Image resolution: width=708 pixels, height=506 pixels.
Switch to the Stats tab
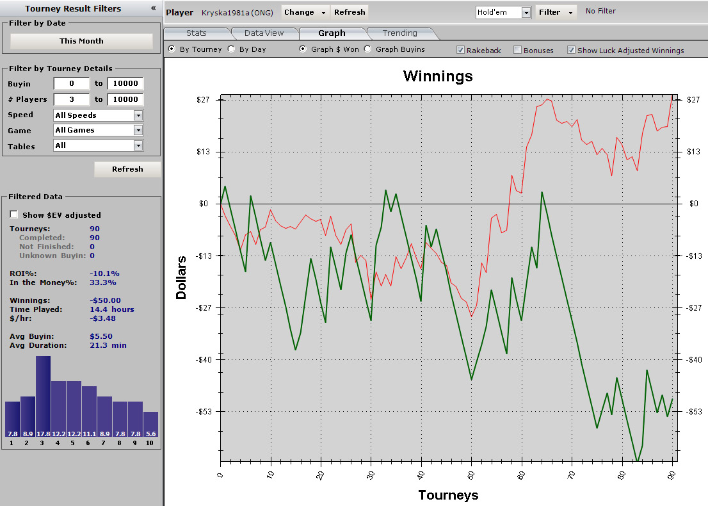pos(196,33)
